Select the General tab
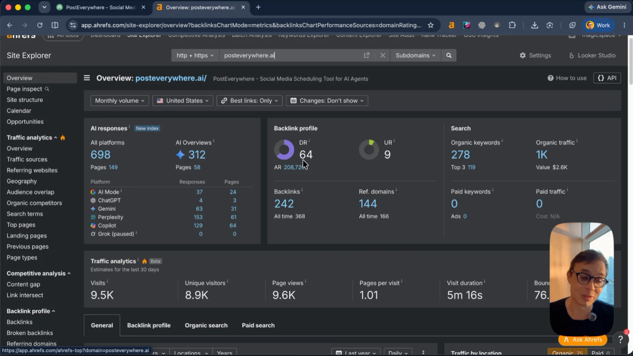The image size is (633, 356). [x=102, y=325]
